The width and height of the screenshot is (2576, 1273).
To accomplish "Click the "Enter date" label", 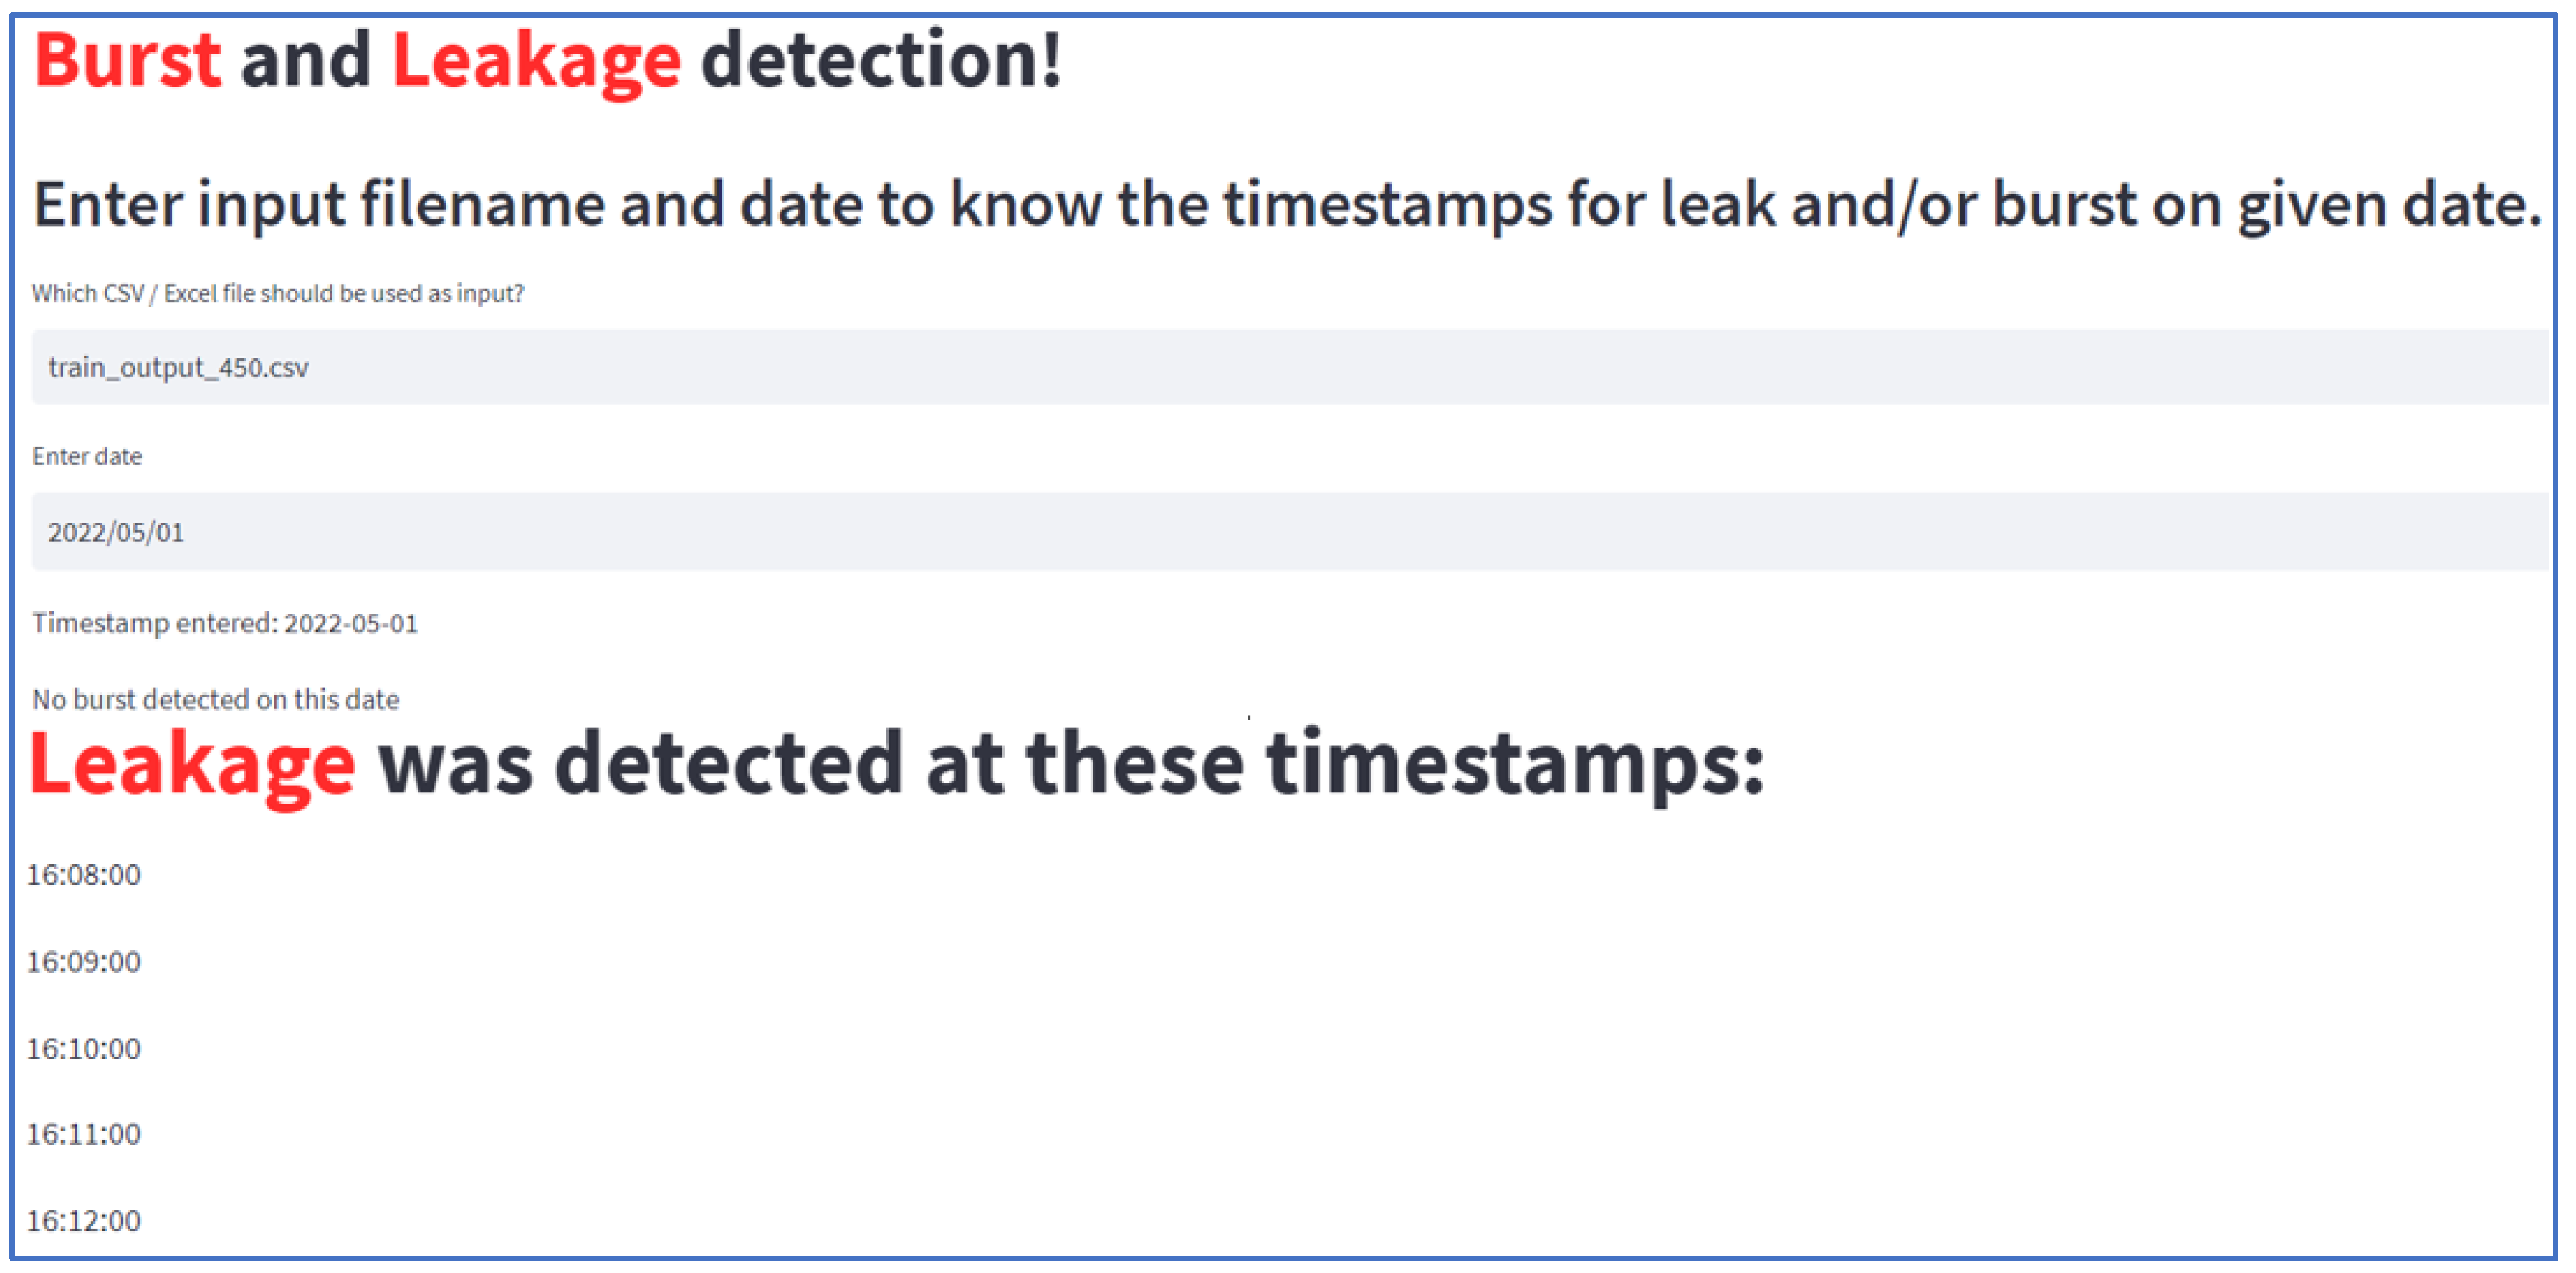I will coord(87,457).
